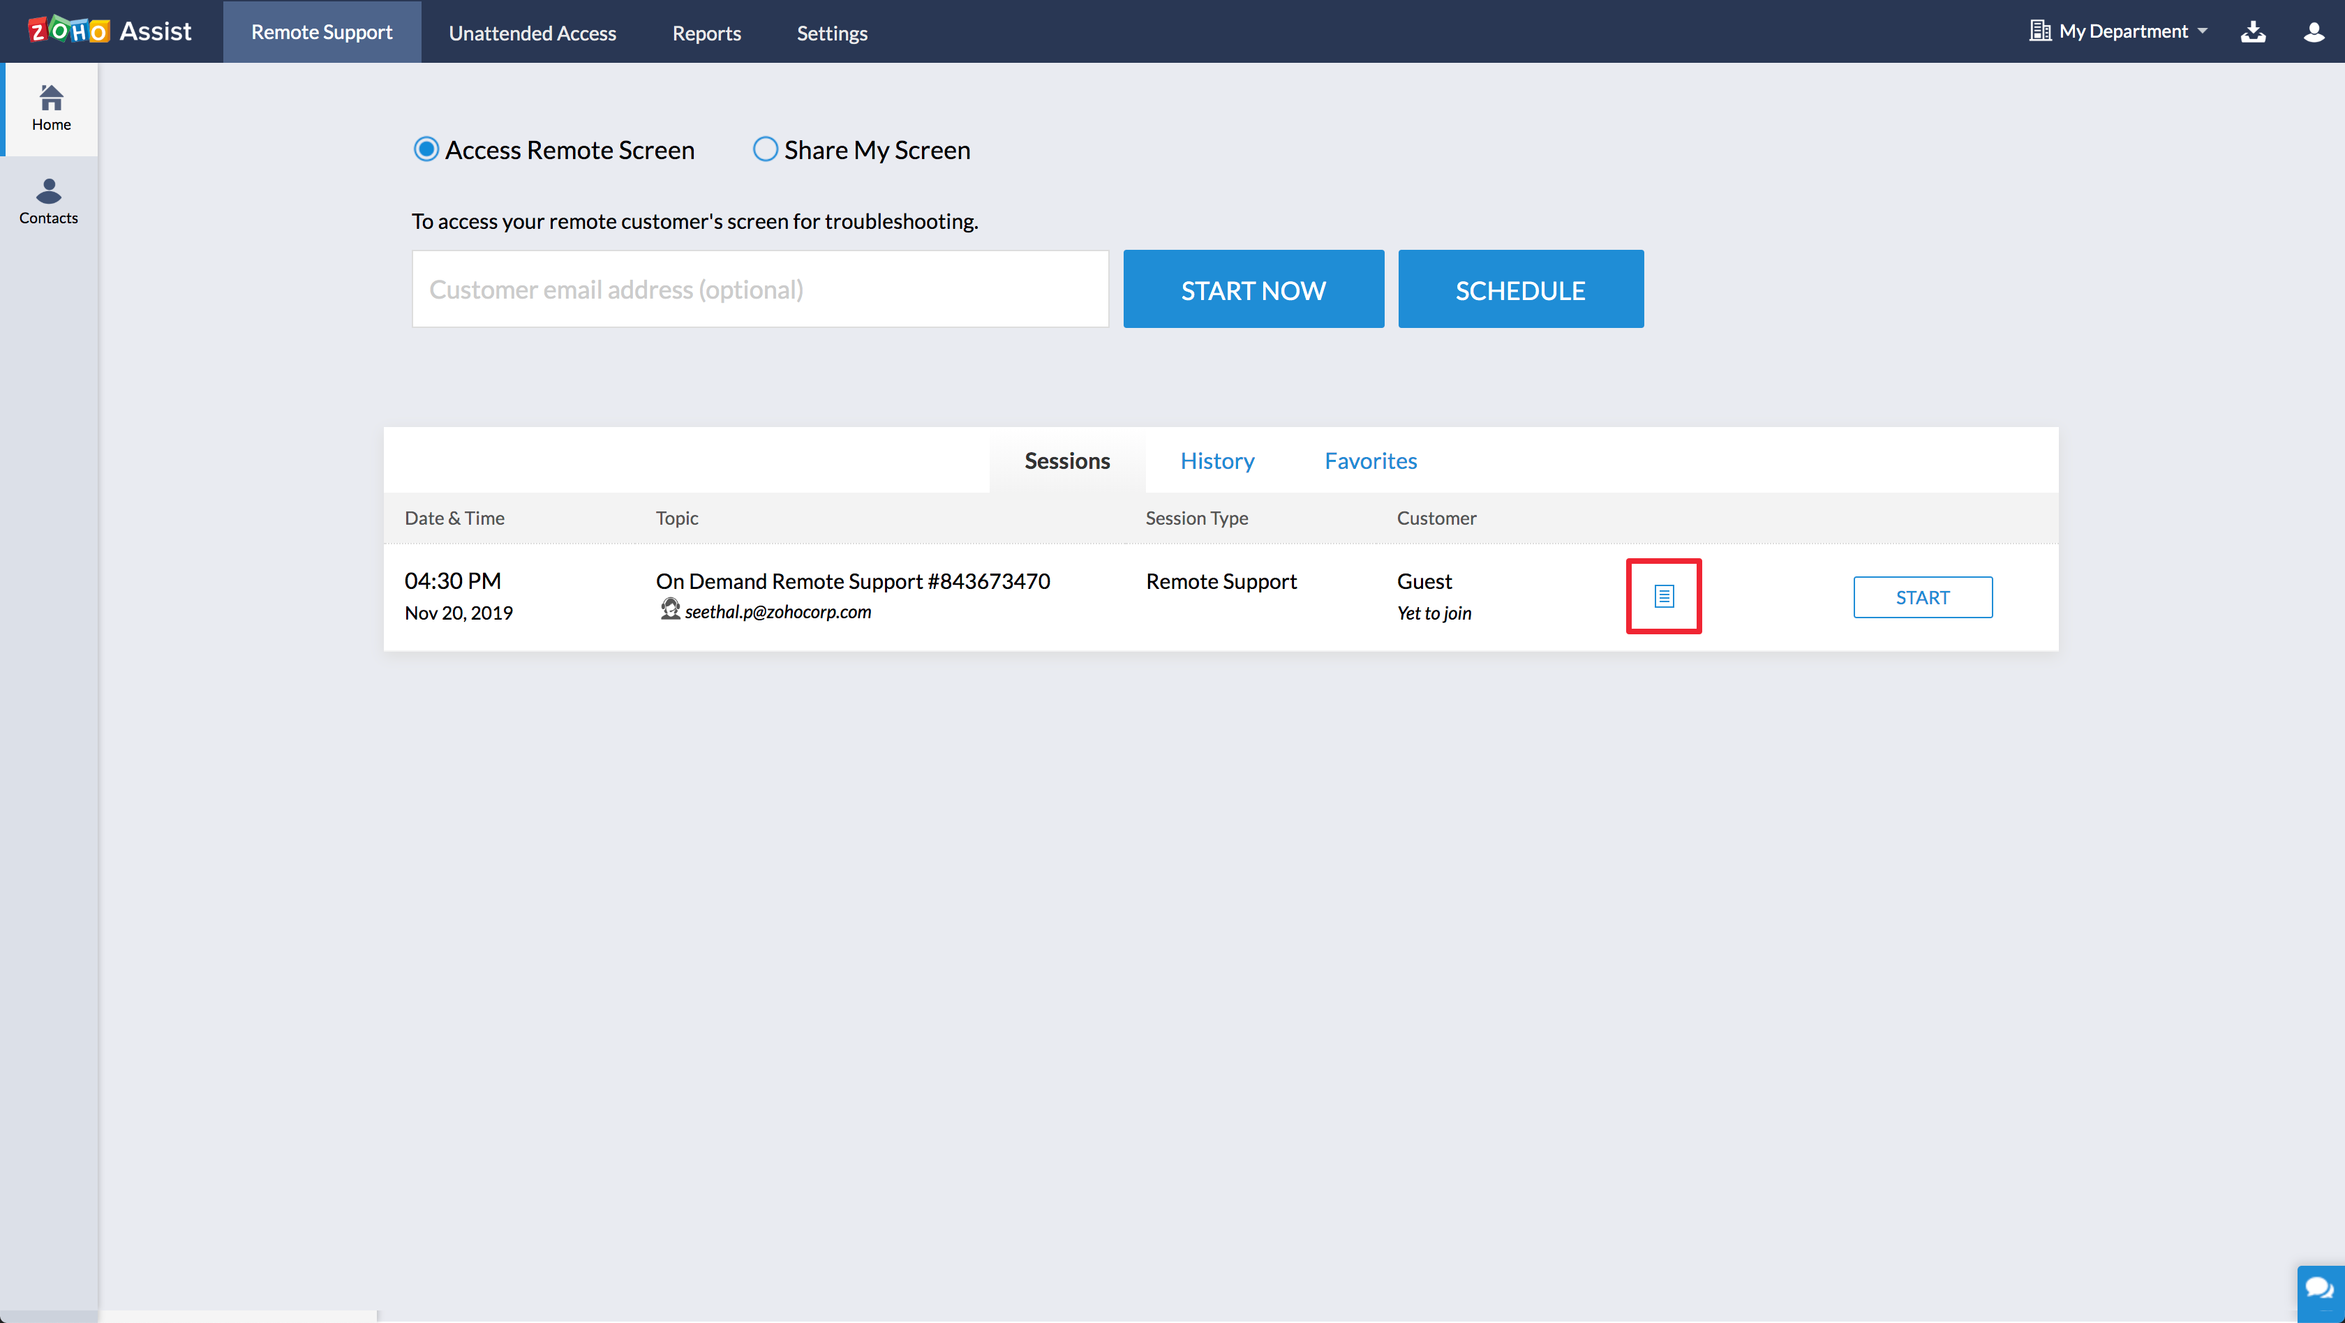Click the download agent icon

click(x=2252, y=32)
